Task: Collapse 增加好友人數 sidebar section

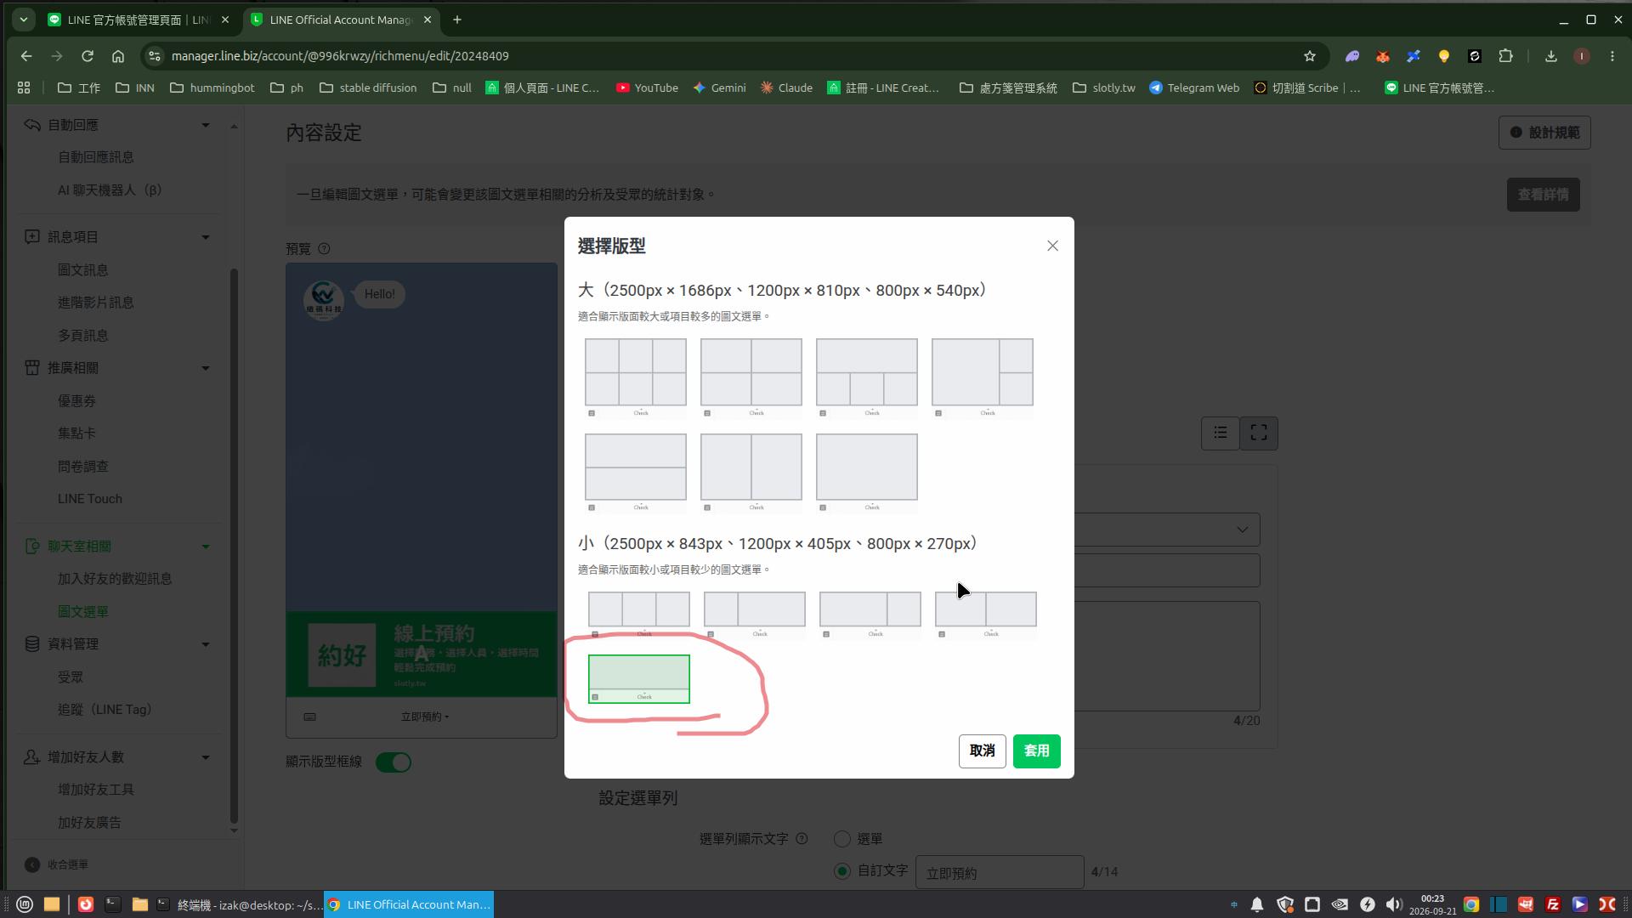Action: coord(205,757)
